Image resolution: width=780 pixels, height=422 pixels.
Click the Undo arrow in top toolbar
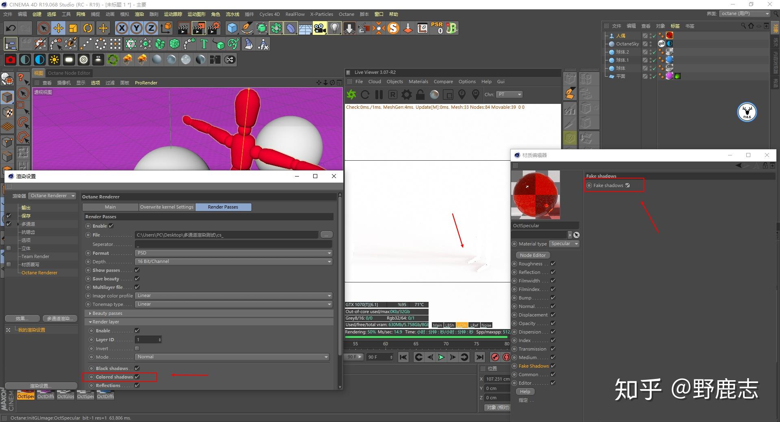click(x=11, y=28)
